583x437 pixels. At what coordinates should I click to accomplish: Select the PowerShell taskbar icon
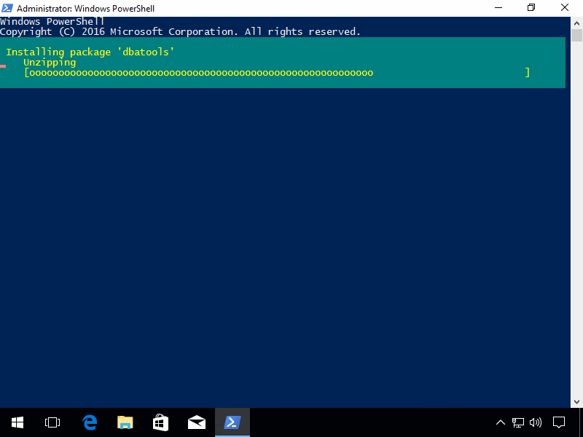232,422
